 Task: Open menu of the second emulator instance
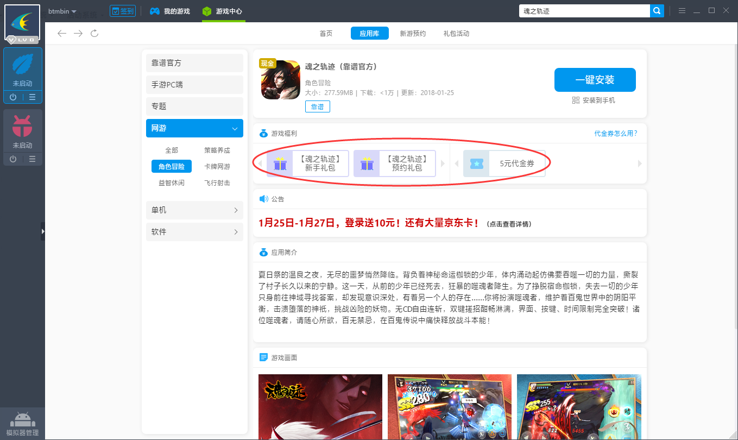pyautogui.click(x=33, y=159)
